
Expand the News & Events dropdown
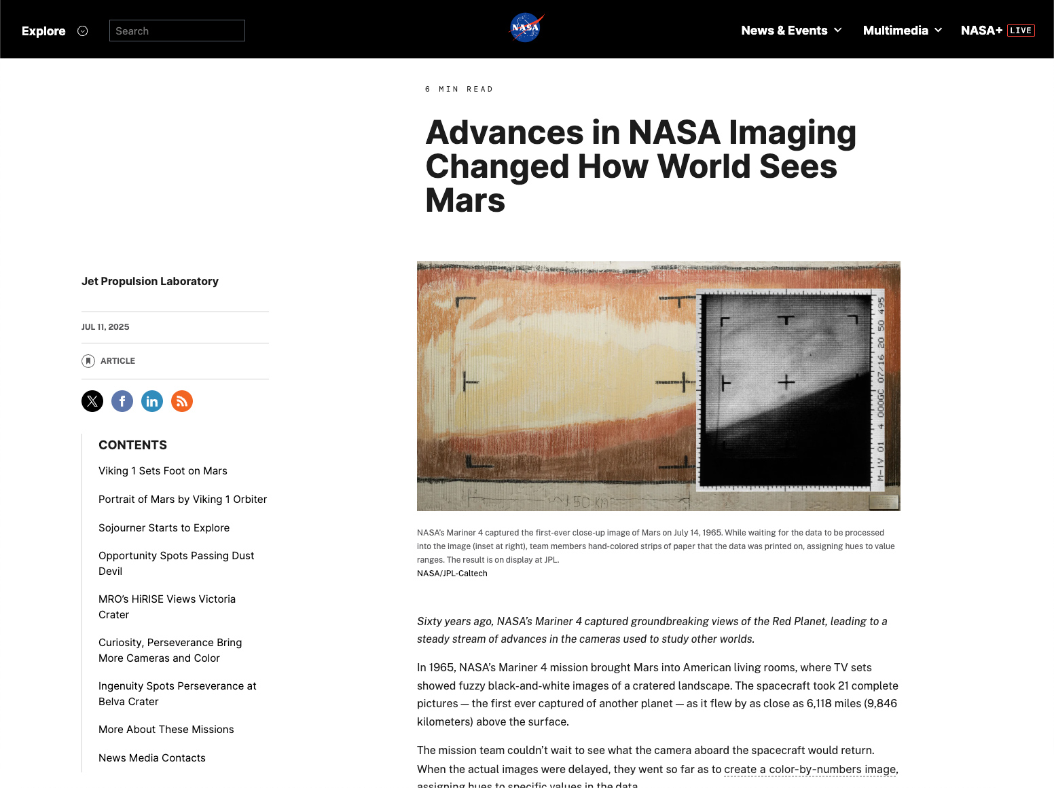[x=792, y=31]
